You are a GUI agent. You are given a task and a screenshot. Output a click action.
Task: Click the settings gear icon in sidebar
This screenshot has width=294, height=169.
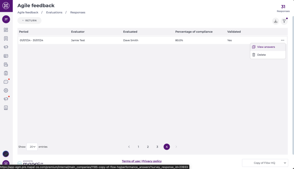point(6,90)
